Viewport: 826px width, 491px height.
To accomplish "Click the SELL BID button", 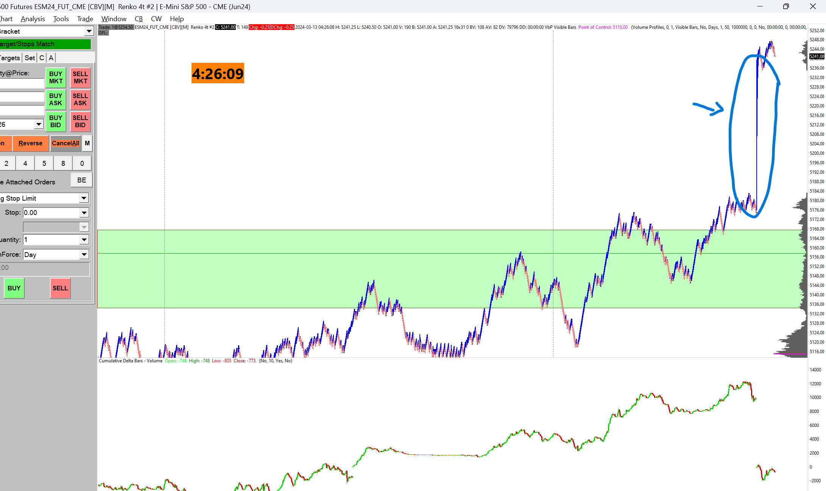I will pos(80,122).
